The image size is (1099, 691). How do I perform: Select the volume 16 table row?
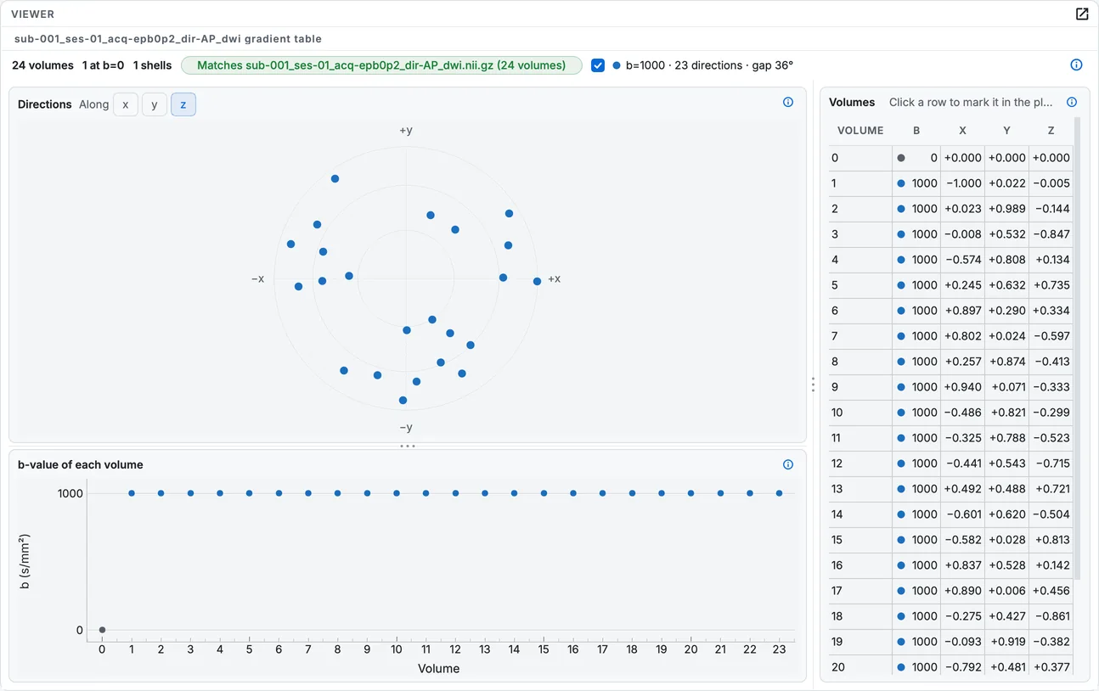coord(951,565)
